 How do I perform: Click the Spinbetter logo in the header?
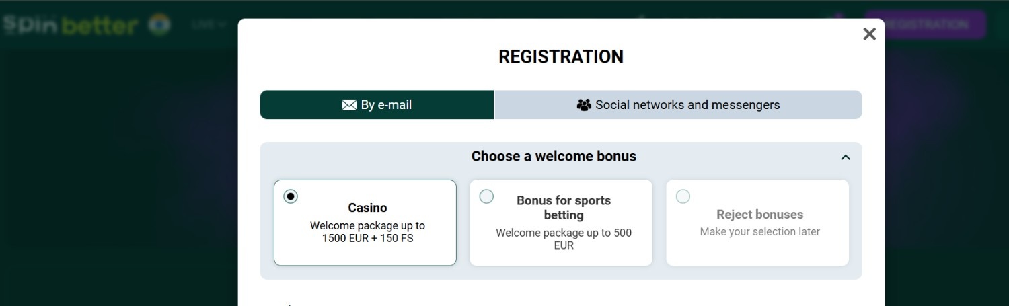pyautogui.click(x=69, y=25)
